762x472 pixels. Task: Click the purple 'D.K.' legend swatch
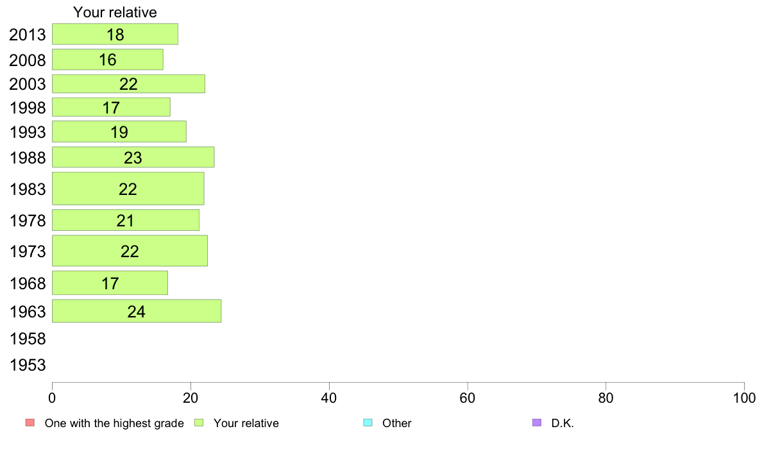point(537,423)
